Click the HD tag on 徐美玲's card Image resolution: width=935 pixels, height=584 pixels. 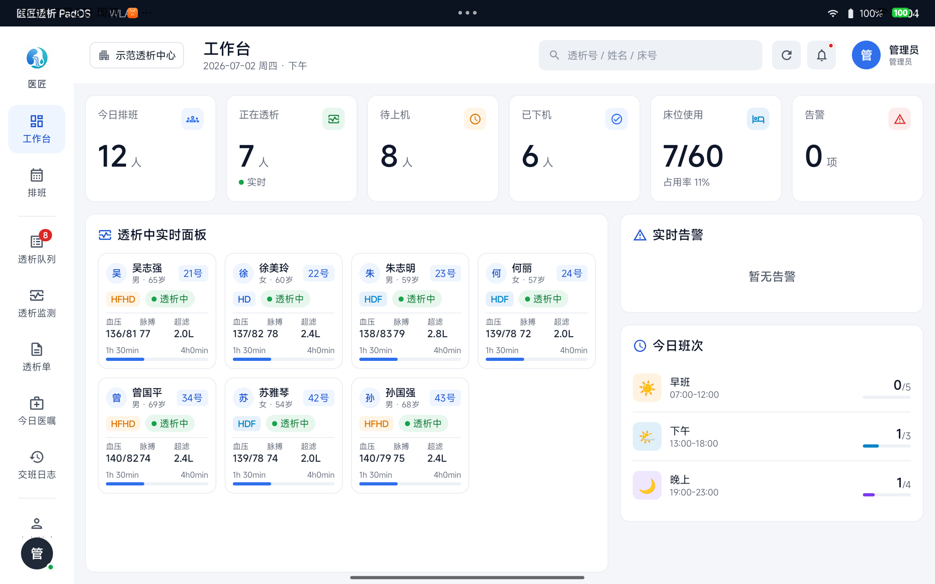tap(244, 299)
